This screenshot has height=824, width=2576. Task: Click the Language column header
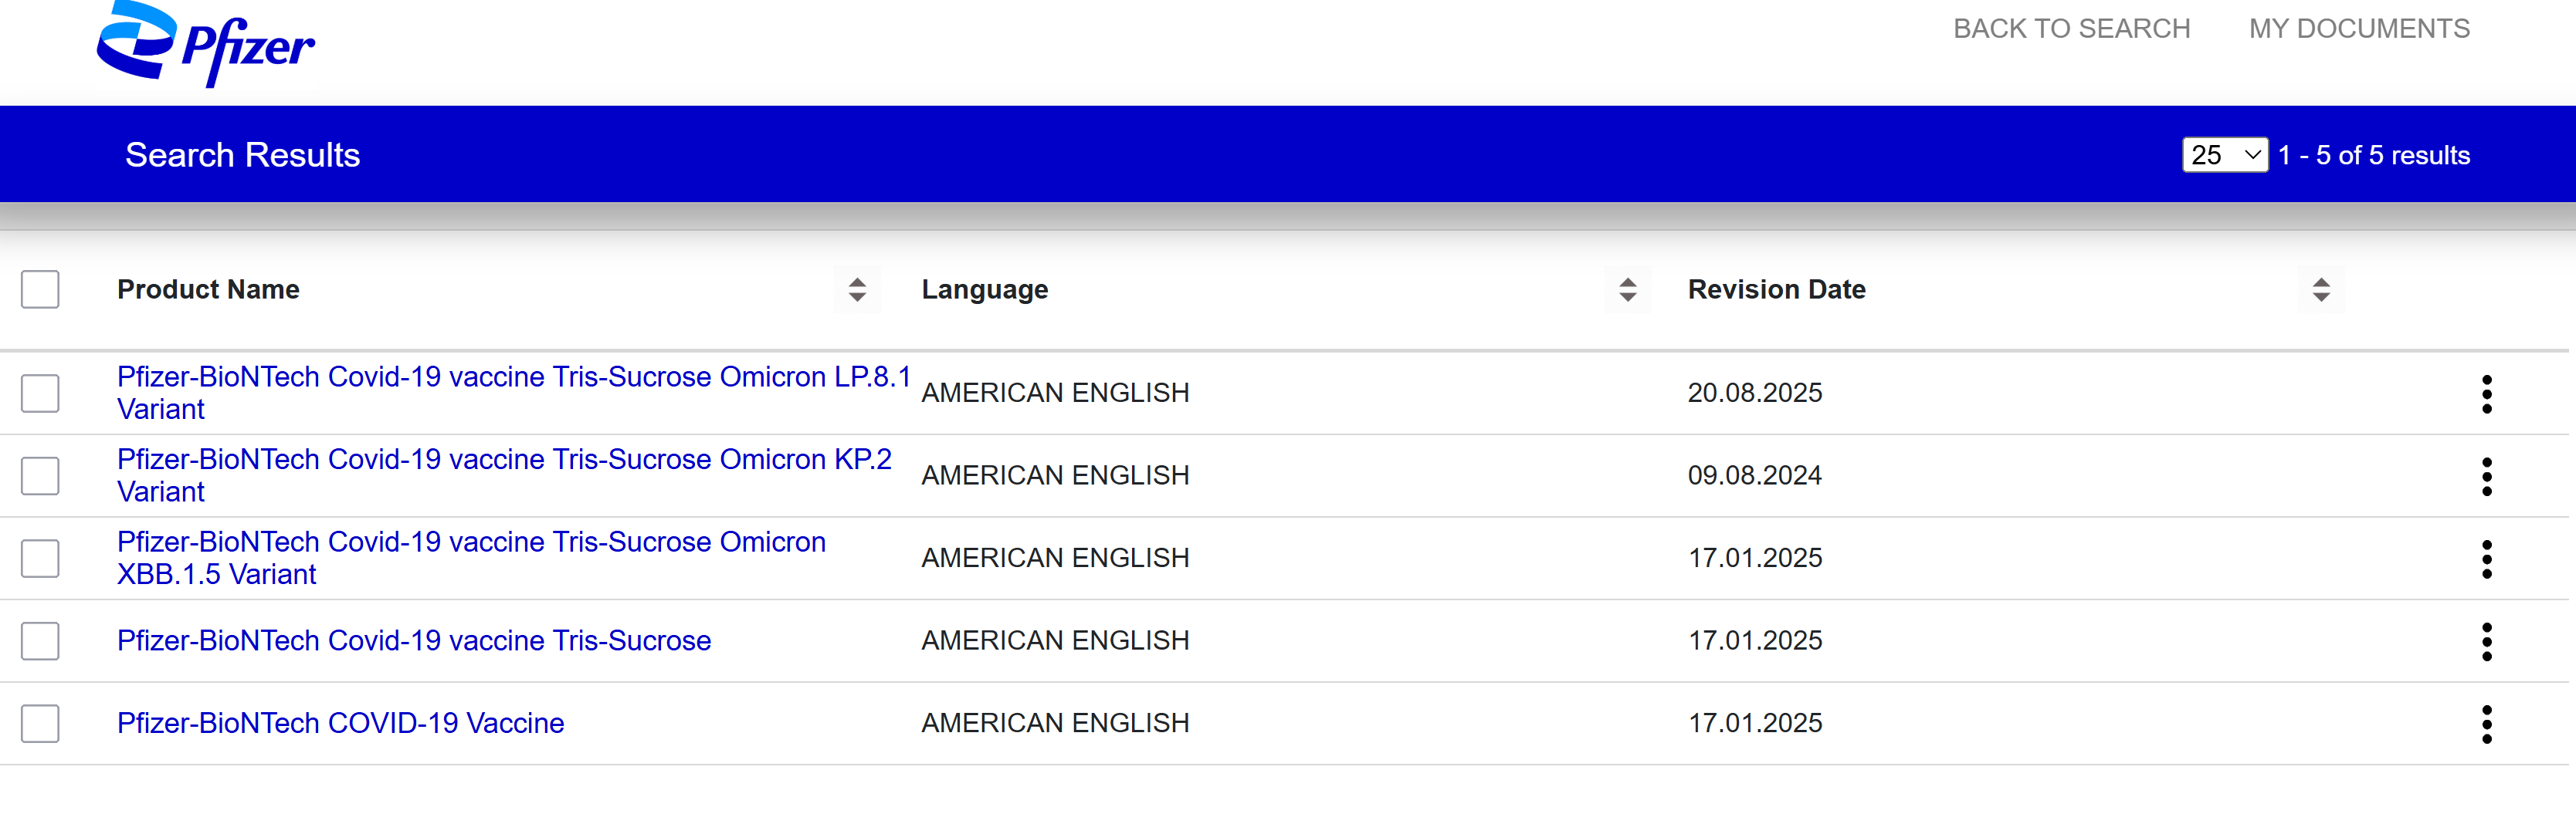[984, 289]
